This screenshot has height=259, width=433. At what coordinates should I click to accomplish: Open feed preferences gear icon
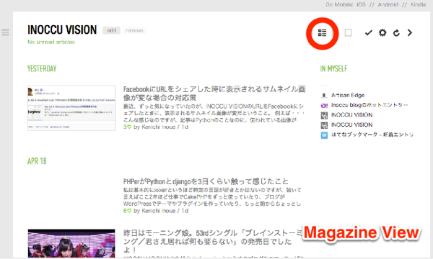coord(382,33)
